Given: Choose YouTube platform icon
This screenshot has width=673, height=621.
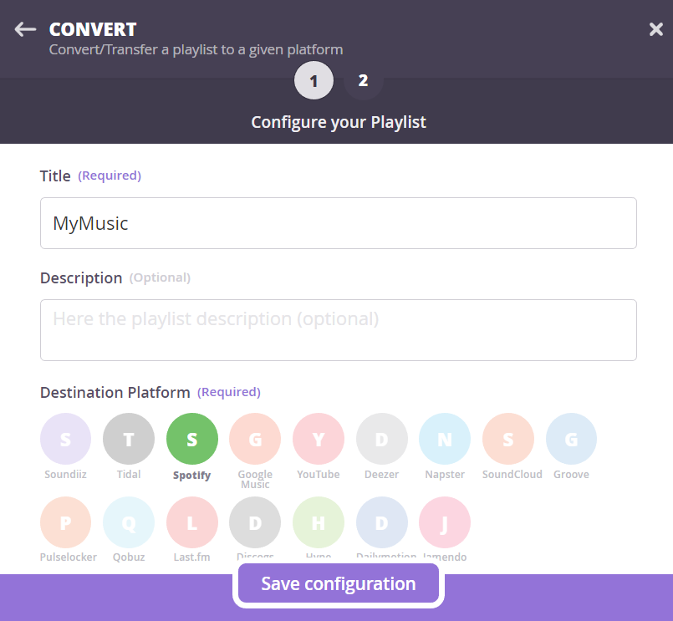Looking at the screenshot, I should click(x=319, y=439).
